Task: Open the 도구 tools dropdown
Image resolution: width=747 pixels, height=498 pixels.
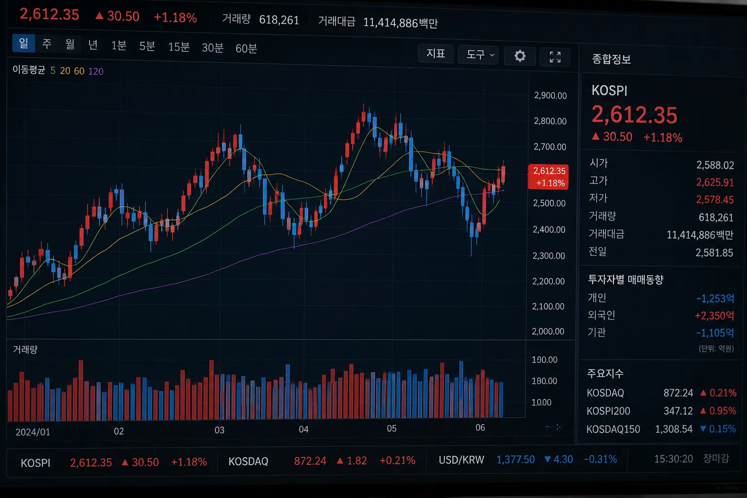Action: tap(480, 54)
